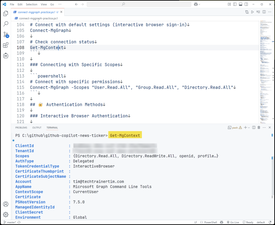275x225 pixels.
Task: Switch to the OUTPUT tab
Action: (37, 128)
